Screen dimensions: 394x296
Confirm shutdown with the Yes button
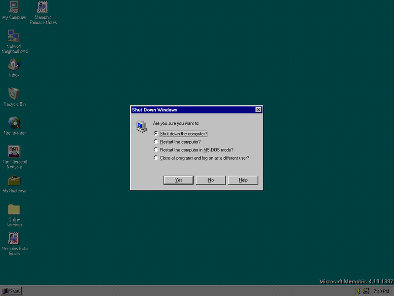pyautogui.click(x=178, y=180)
